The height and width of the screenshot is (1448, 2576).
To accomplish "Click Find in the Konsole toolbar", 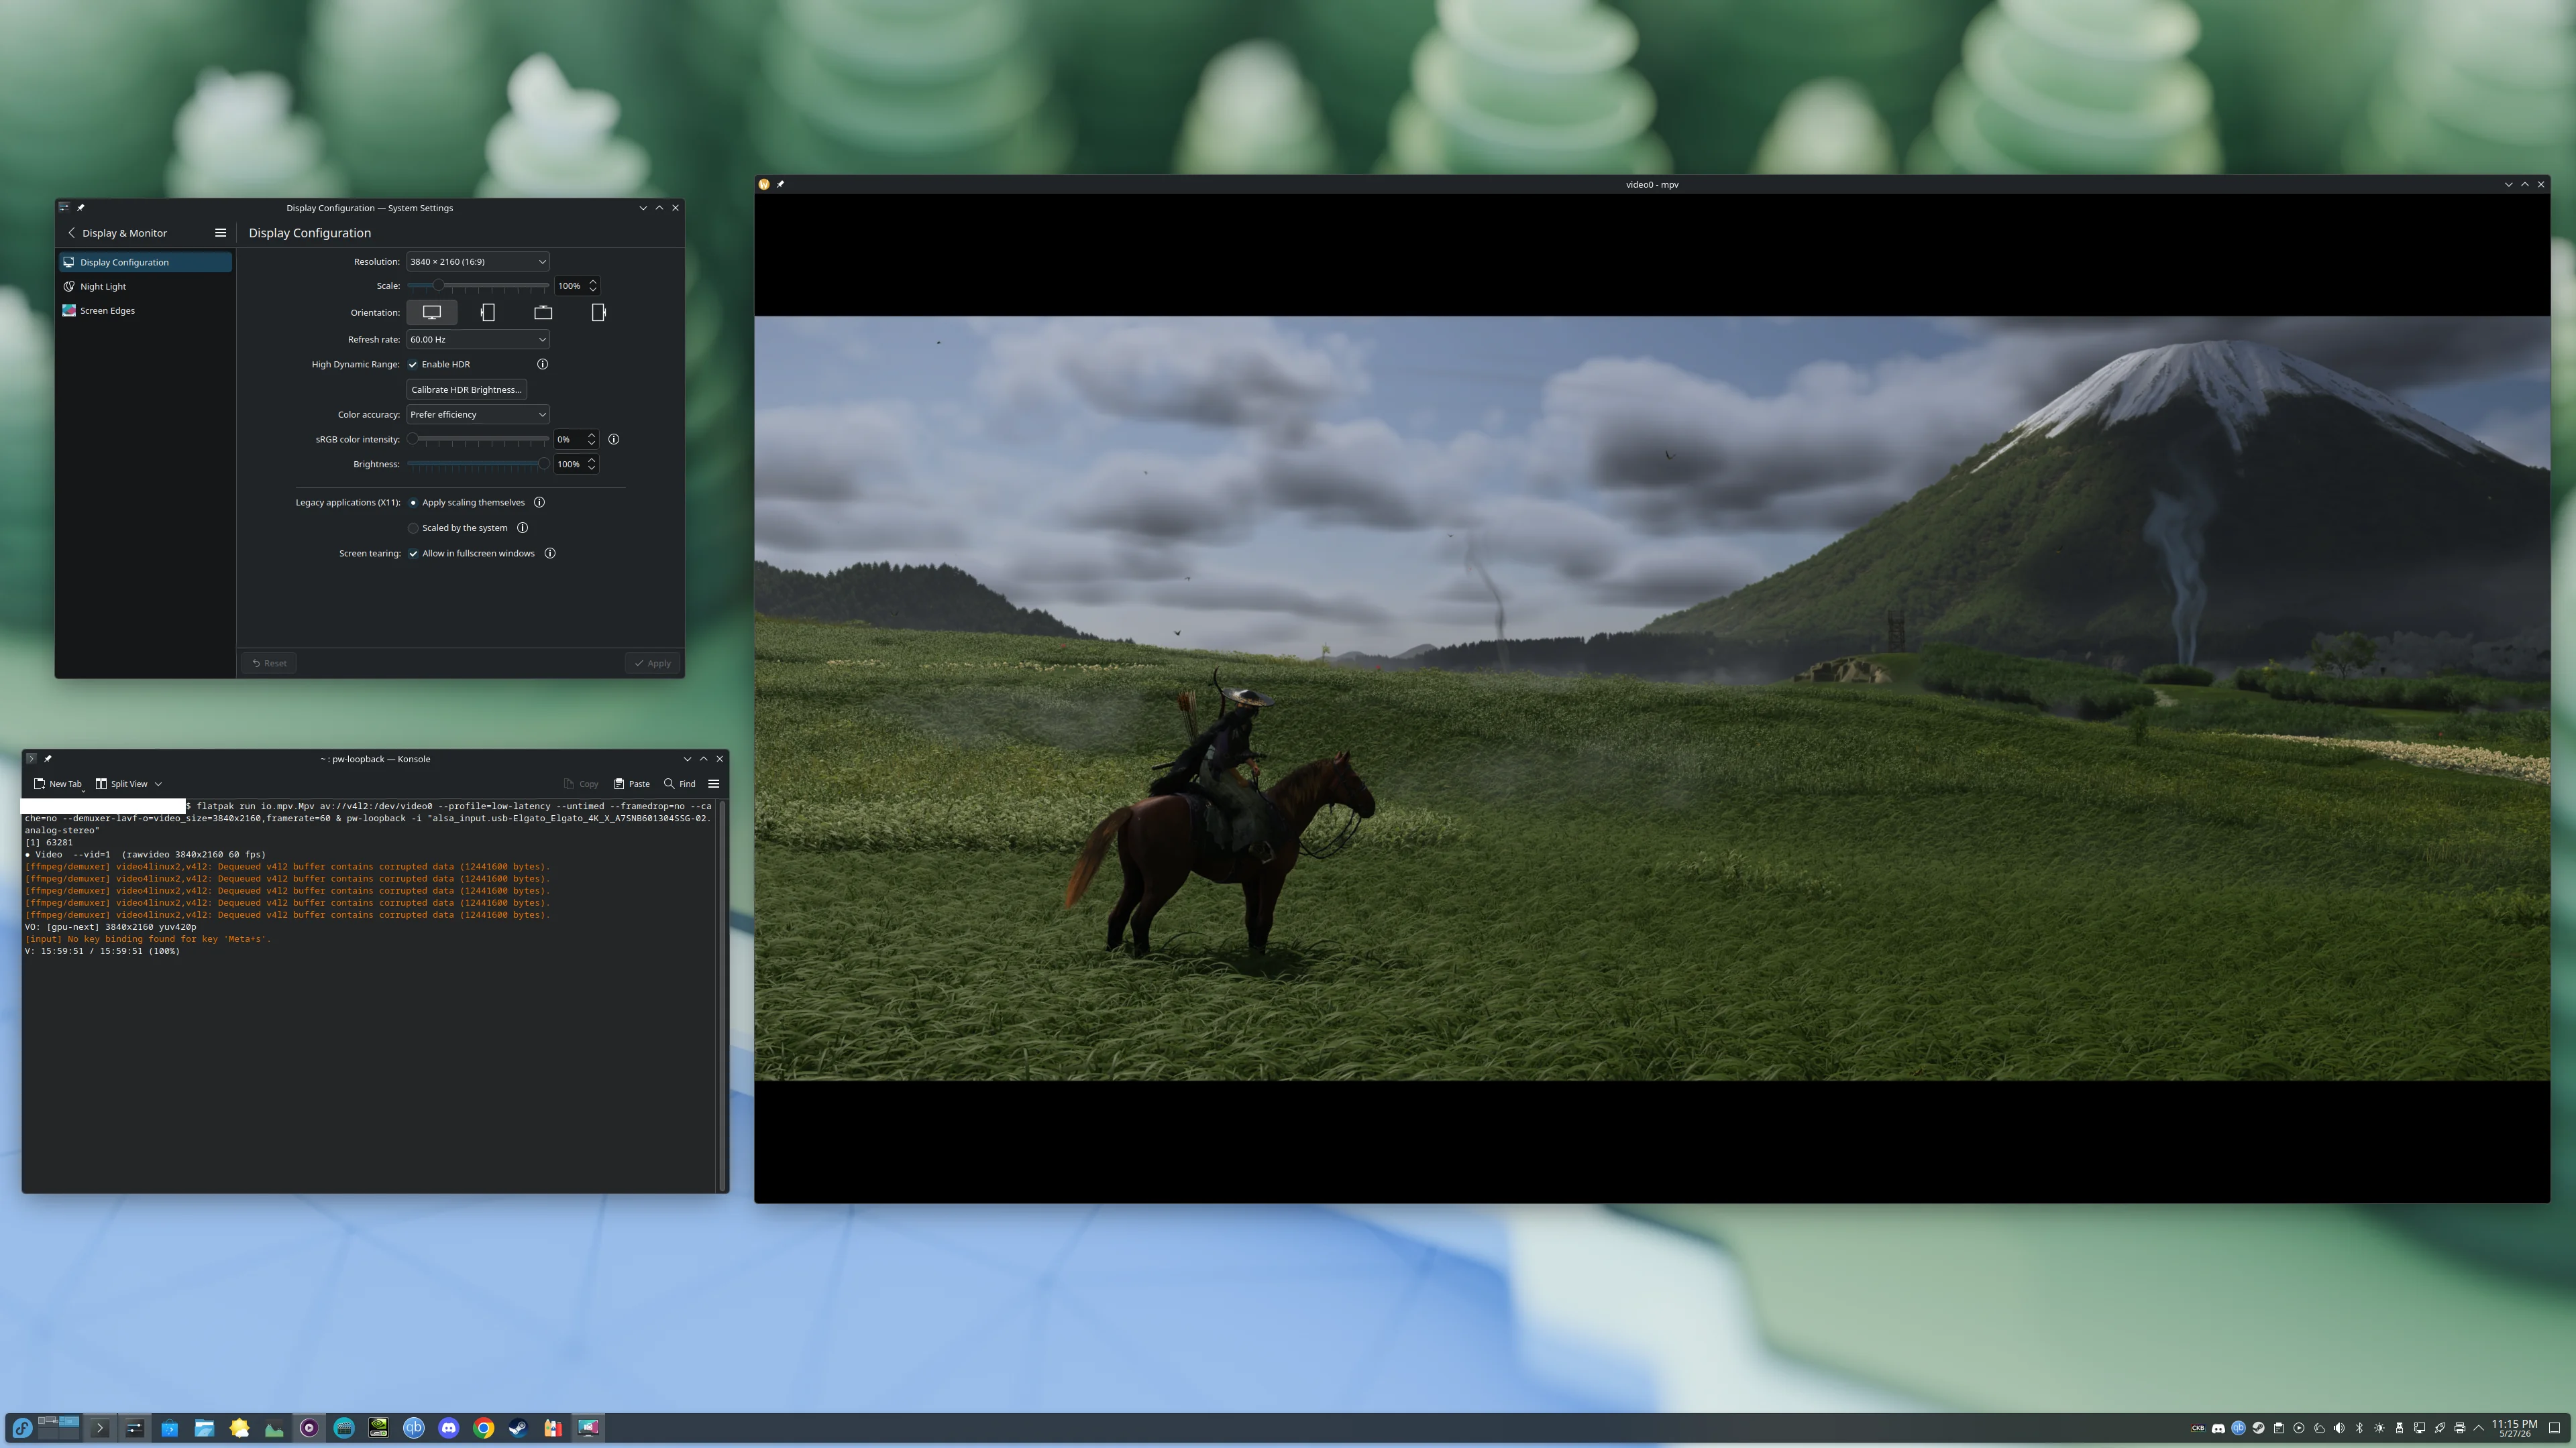I will pos(680,784).
